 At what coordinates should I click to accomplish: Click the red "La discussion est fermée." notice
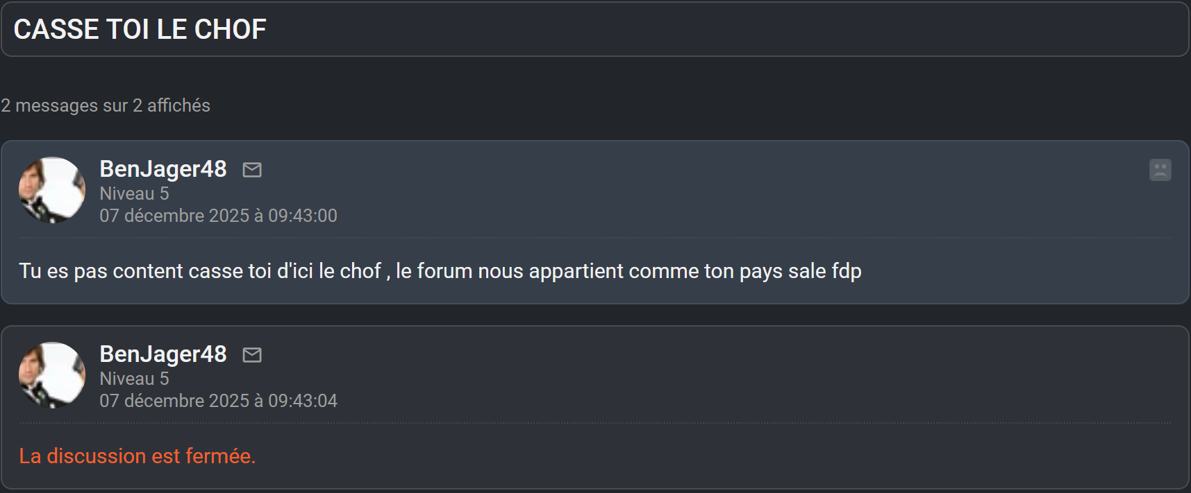138,456
